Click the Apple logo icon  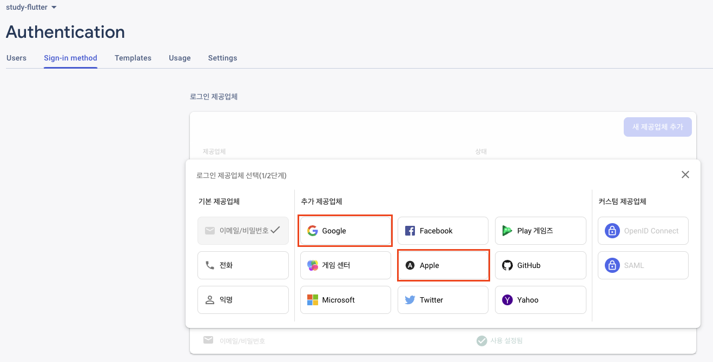click(x=410, y=265)
